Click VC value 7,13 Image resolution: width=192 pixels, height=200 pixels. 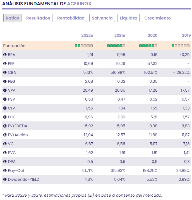coord(186,144)
